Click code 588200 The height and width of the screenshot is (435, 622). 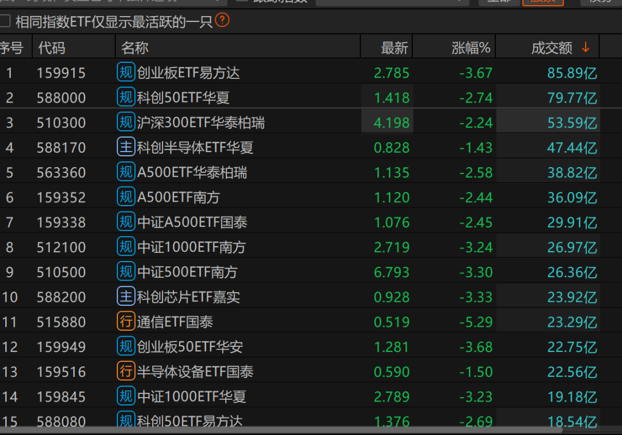pos(61,297)
